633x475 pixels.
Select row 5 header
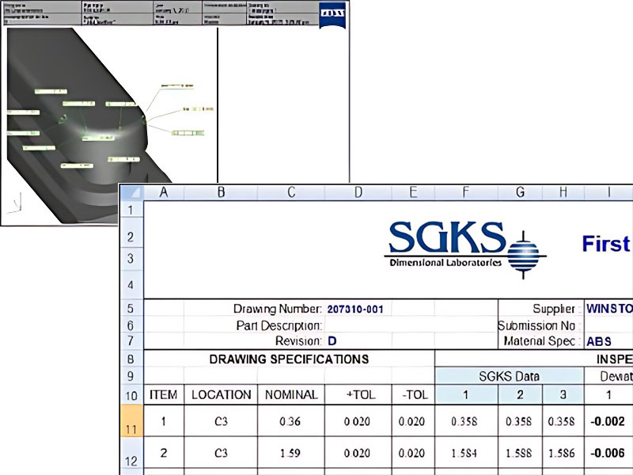tap(131, 309)
